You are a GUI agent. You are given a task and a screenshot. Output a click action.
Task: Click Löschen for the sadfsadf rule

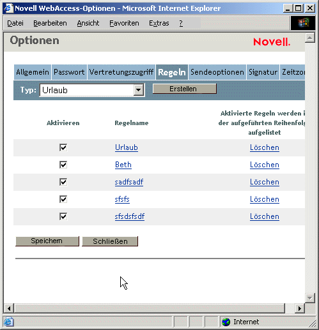point(265,182)
